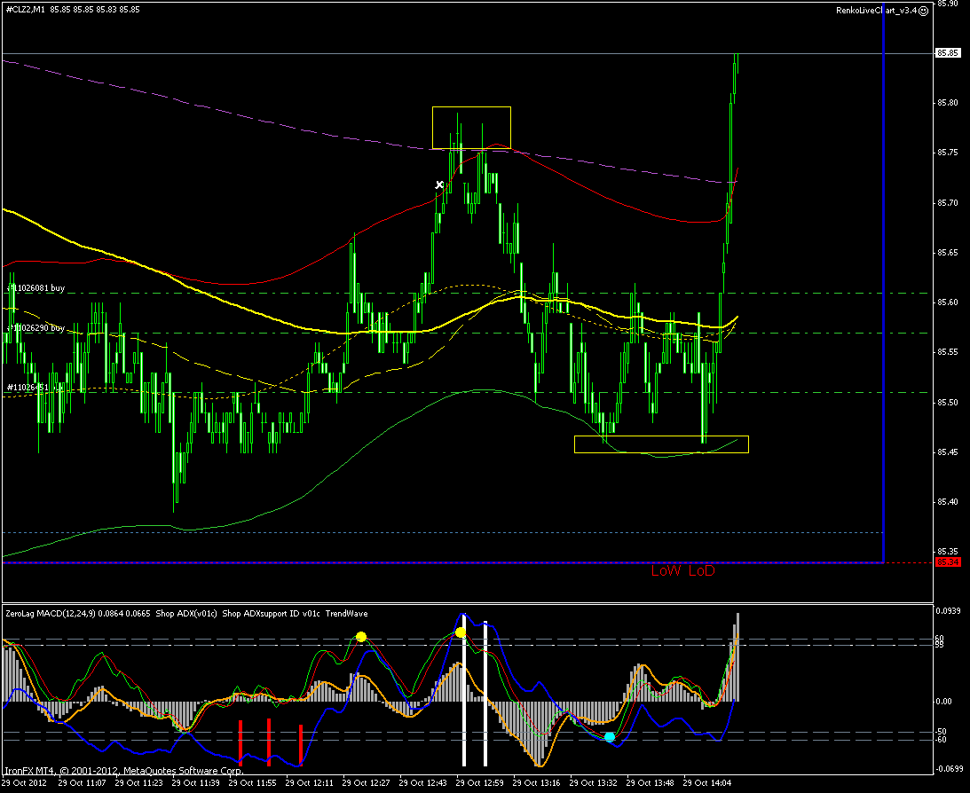The height and width of the screenshot is (793, 970).
Task: Select the #11026081 buy order label
Action: [35, 288]
